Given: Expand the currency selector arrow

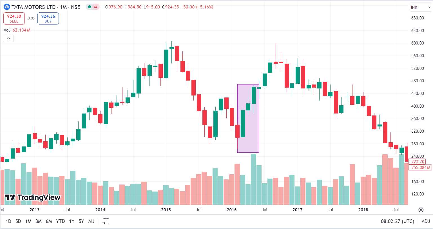Looking at the screenshot, I should tap(429, 7).
